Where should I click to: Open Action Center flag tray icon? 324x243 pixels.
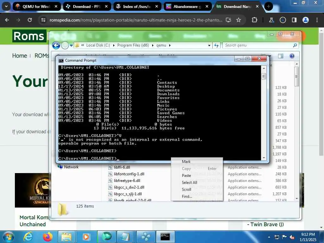tap(284, 237)
